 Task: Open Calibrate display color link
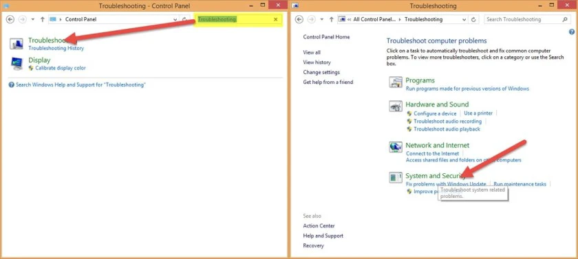tap(61, 68)
